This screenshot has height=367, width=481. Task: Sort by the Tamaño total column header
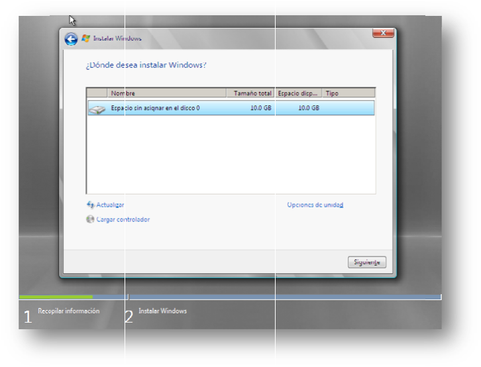tap(250, 93)
